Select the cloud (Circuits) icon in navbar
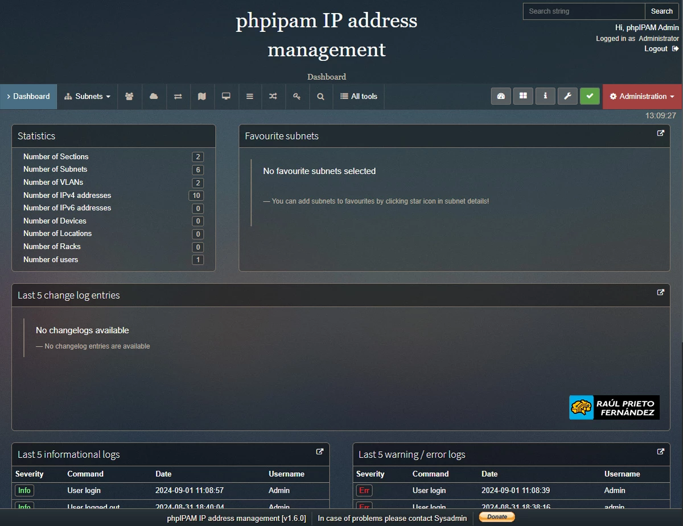 pyautogui.click(x=154, y=96)
